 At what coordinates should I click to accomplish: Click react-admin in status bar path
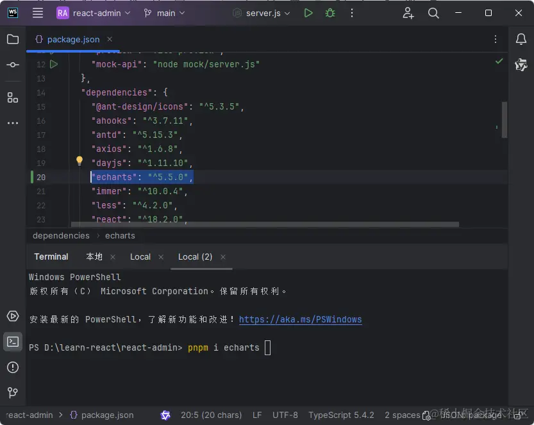(x=29, y=415)
